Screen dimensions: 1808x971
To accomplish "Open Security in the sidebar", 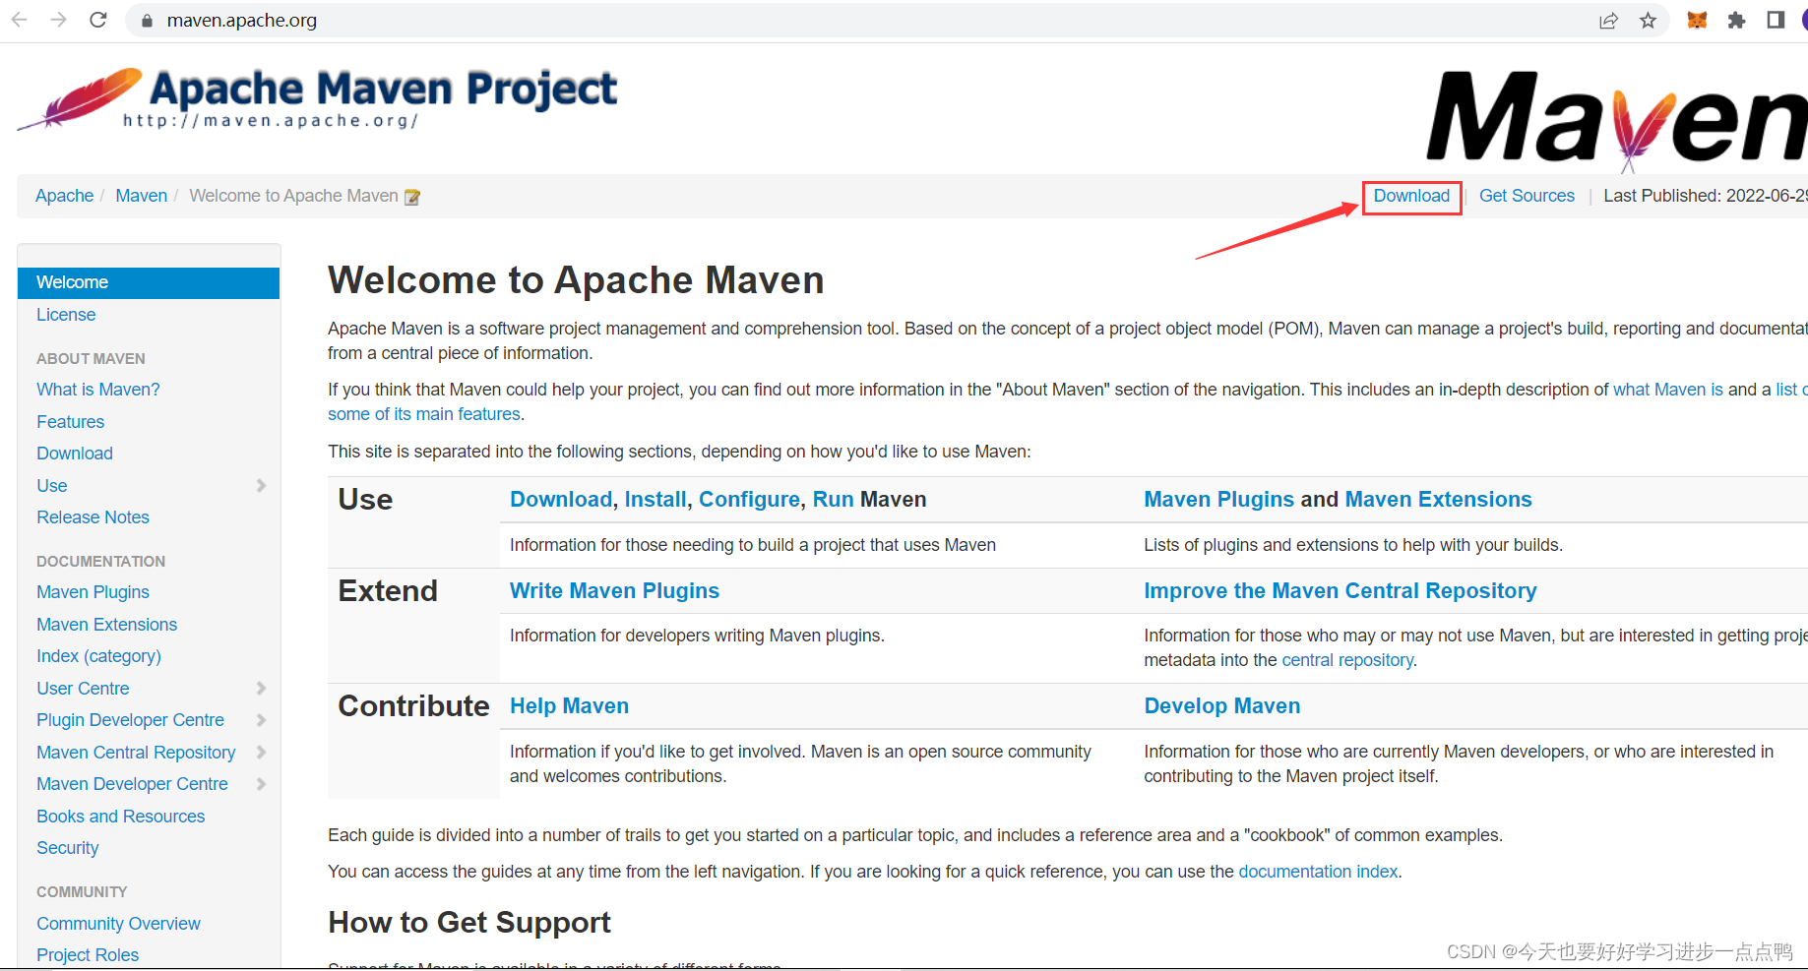I will click(67, 848).
